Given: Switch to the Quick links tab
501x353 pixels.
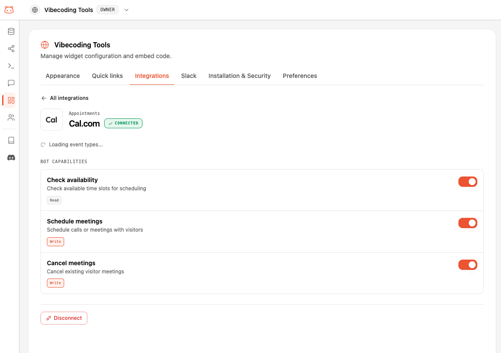Looking at the screenshot, I should click(x=107, y=76).
